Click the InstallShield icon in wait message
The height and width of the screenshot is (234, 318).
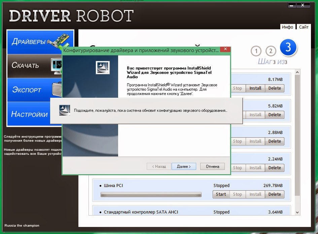tap(65, 110)
